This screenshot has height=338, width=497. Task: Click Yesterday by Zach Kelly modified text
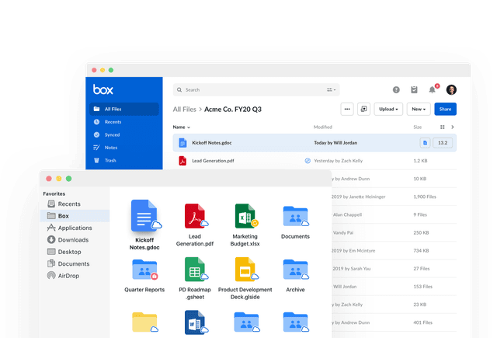click(339, 161)
